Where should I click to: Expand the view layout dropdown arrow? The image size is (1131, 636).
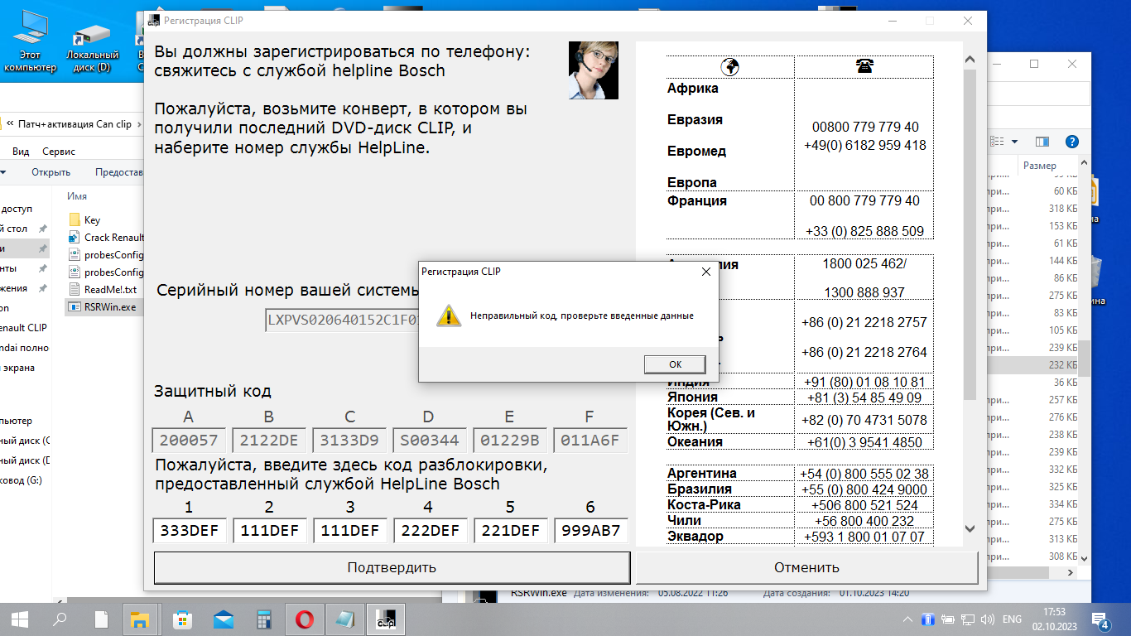1014,142
